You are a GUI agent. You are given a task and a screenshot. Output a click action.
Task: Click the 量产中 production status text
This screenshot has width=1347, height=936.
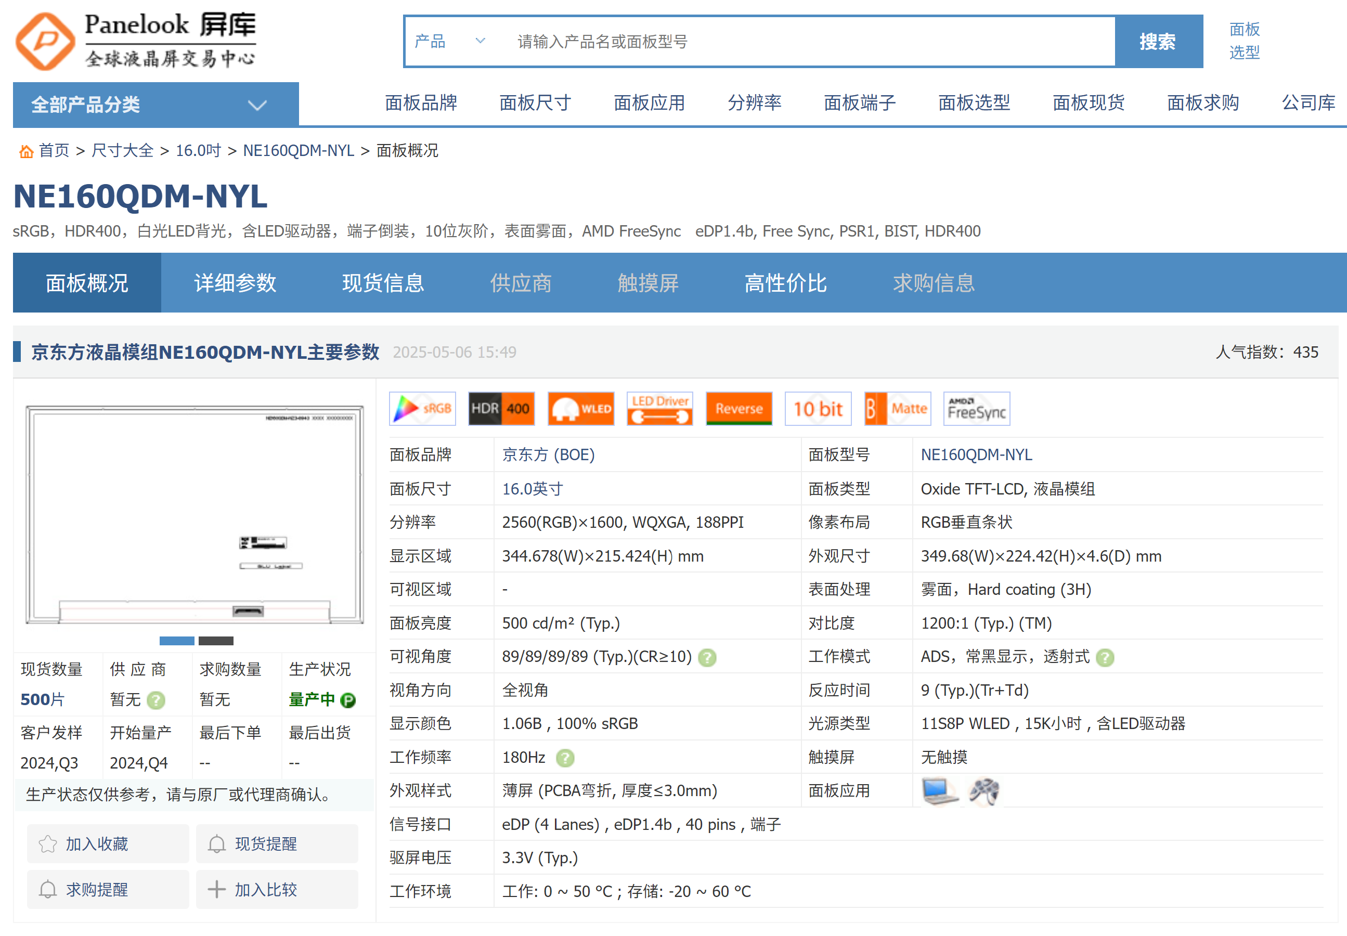point(312,700)
